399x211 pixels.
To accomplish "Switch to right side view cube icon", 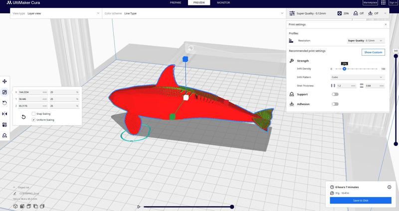I will (42, 206).
